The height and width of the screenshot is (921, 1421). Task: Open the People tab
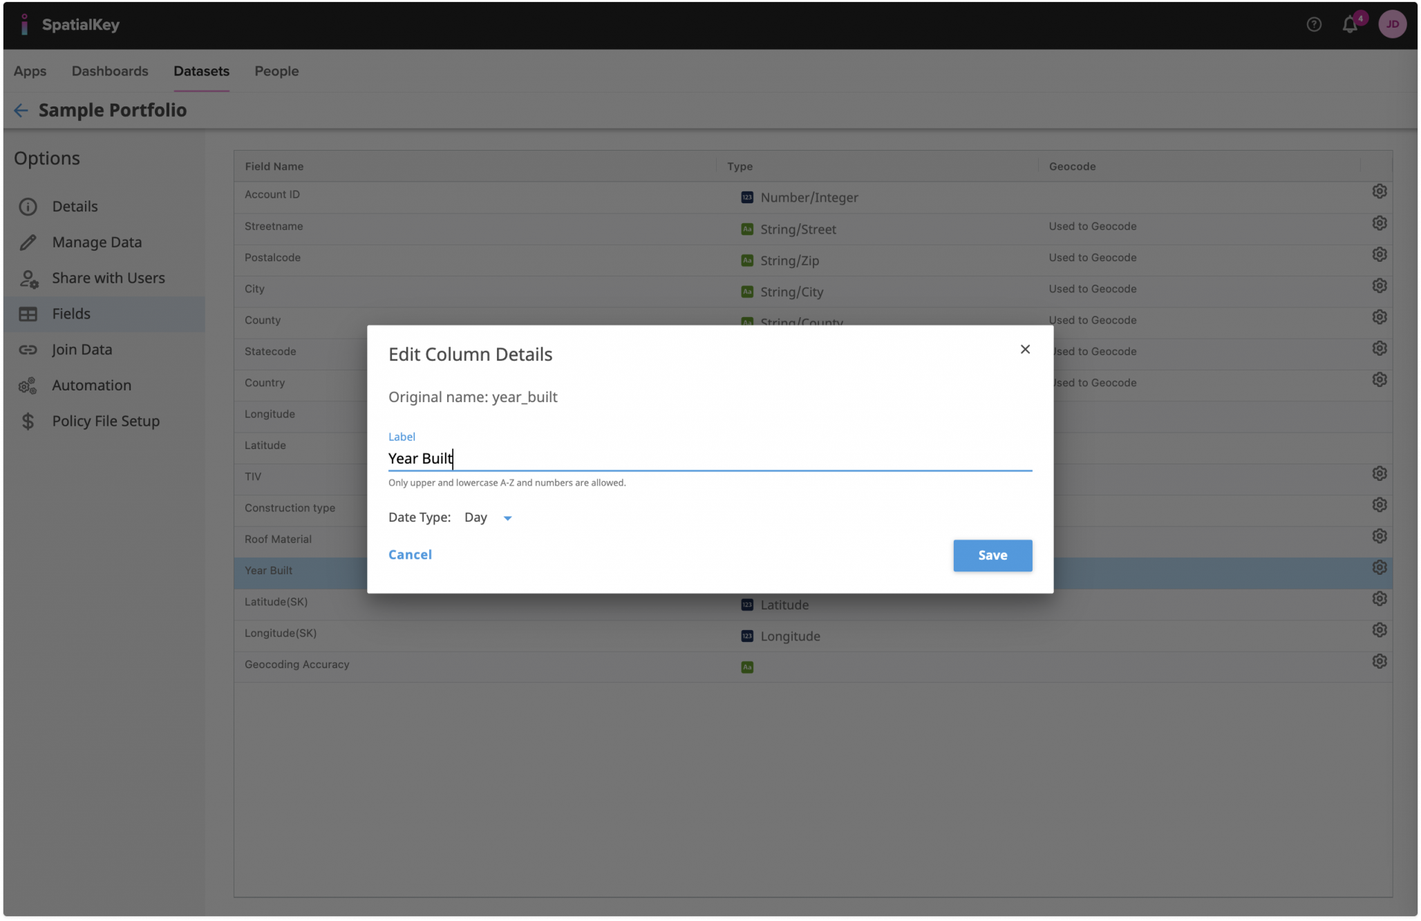pyautogui.click(x=276, y=71)
